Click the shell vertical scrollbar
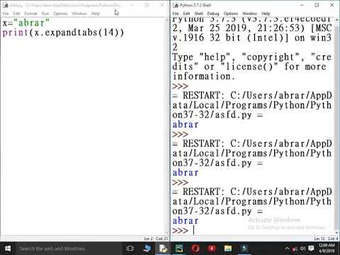 point(337,126)
